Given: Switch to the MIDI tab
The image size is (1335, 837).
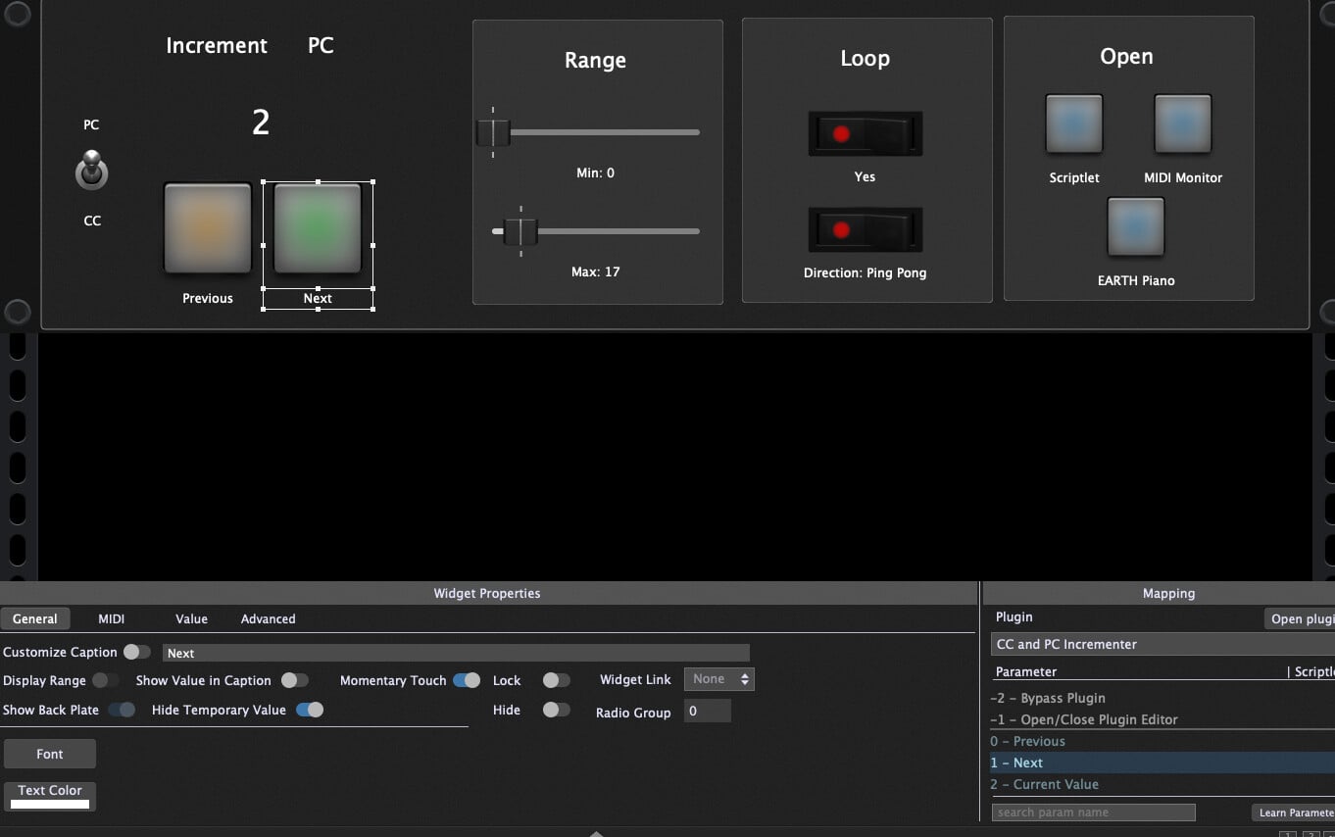Looking at the screenshot, I should pyautogui.click(x=111, y=619).
